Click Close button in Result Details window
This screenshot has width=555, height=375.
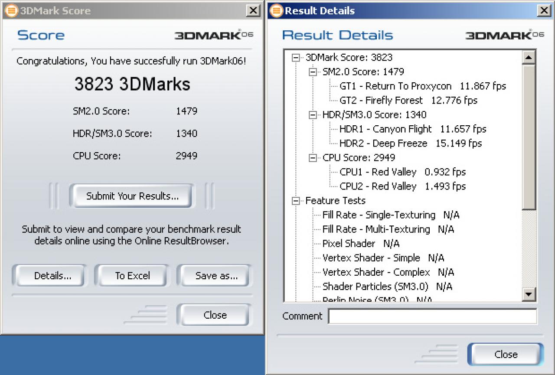click(506, 354)
